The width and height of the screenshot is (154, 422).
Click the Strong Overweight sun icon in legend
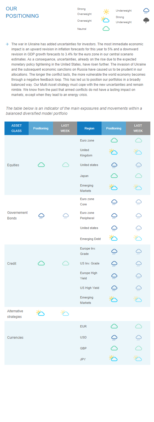click(106, 12)
